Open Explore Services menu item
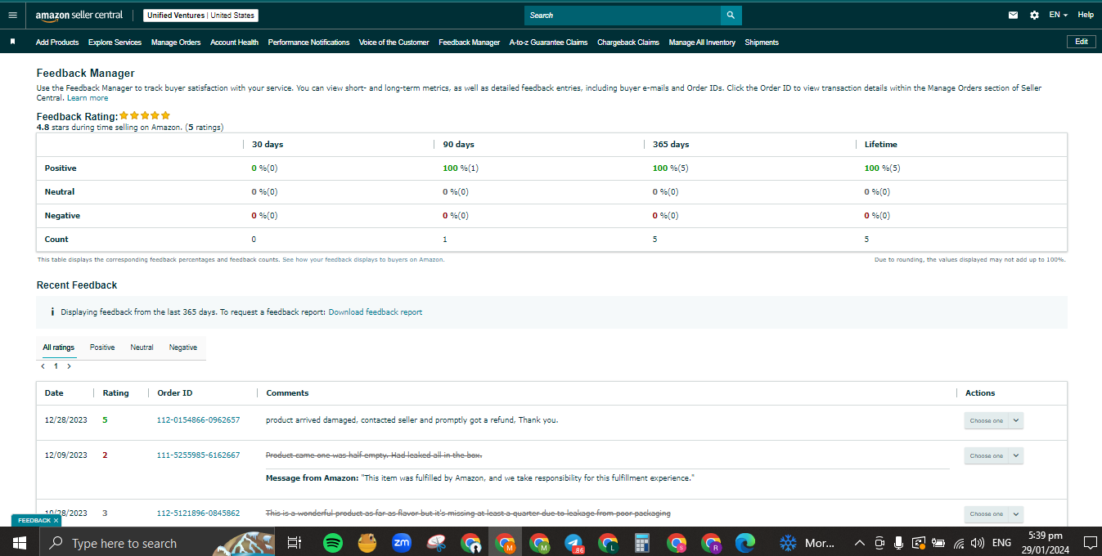Image resolution: width=1102 pixels, height=556 pixels. (115, 43)
